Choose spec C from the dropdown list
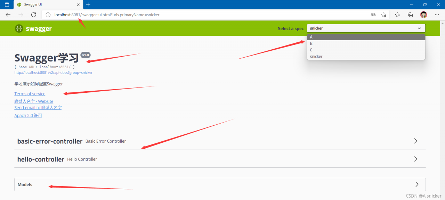445x200 pixels. (366, 50)
